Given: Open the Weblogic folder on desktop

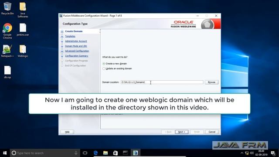Looking at the screenshot, I should (23, 51).
